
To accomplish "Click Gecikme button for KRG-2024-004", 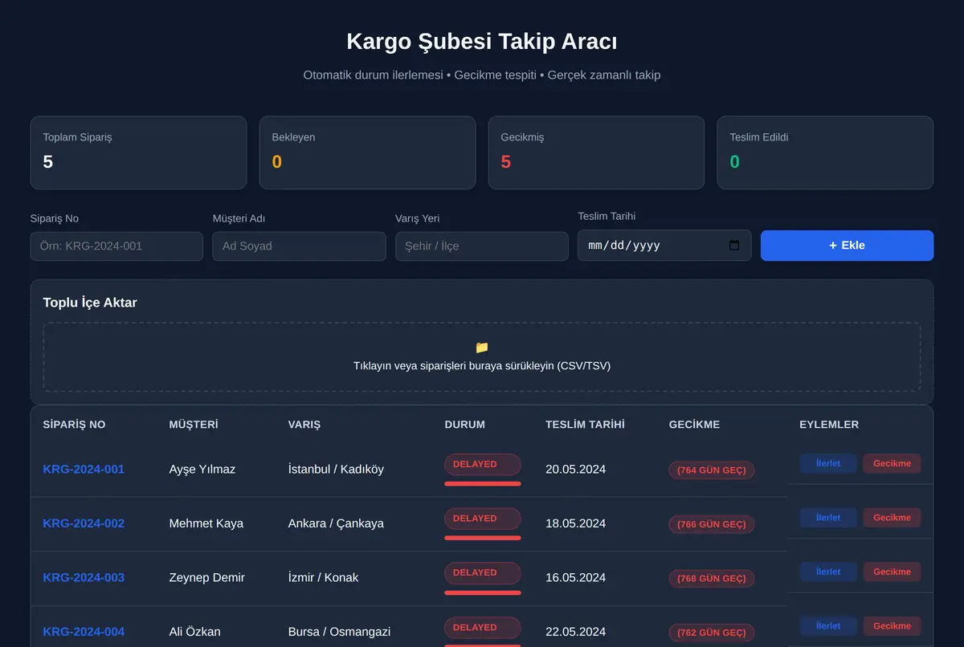I will tap(892, 626).
